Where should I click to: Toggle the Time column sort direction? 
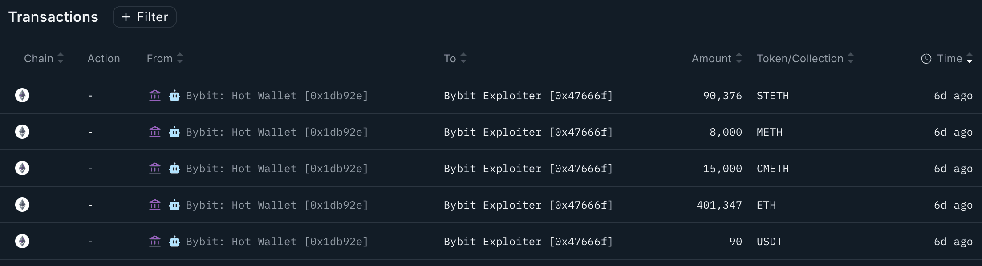click(x=970, y=58)
